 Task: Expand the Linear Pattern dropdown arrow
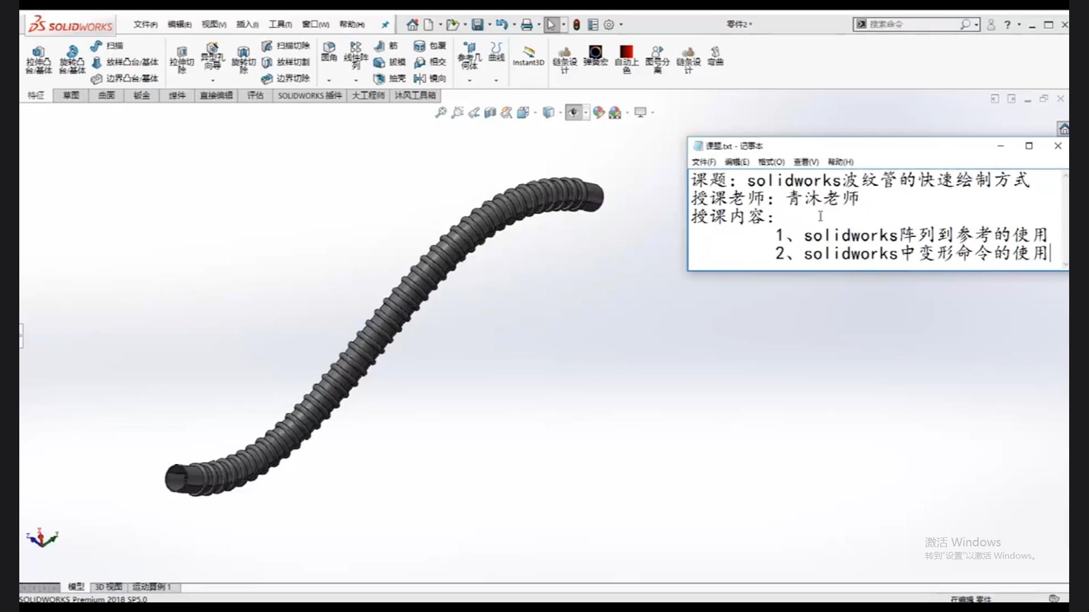coord(356,80)
